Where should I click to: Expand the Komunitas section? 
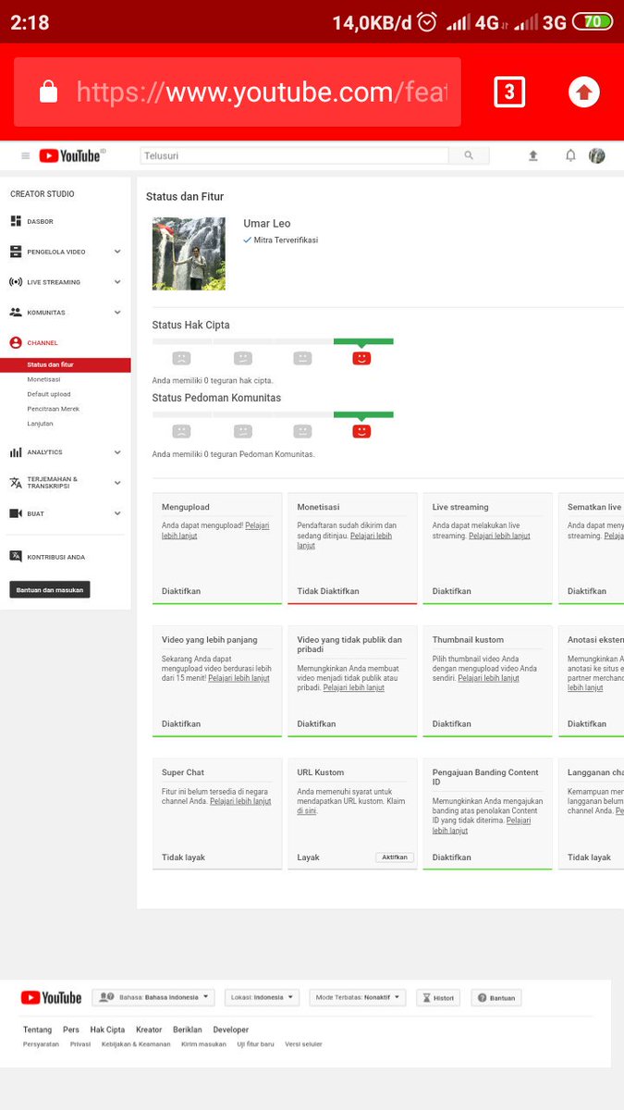coord(117,313)
